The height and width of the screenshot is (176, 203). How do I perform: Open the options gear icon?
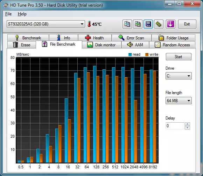tap(159, 24)
